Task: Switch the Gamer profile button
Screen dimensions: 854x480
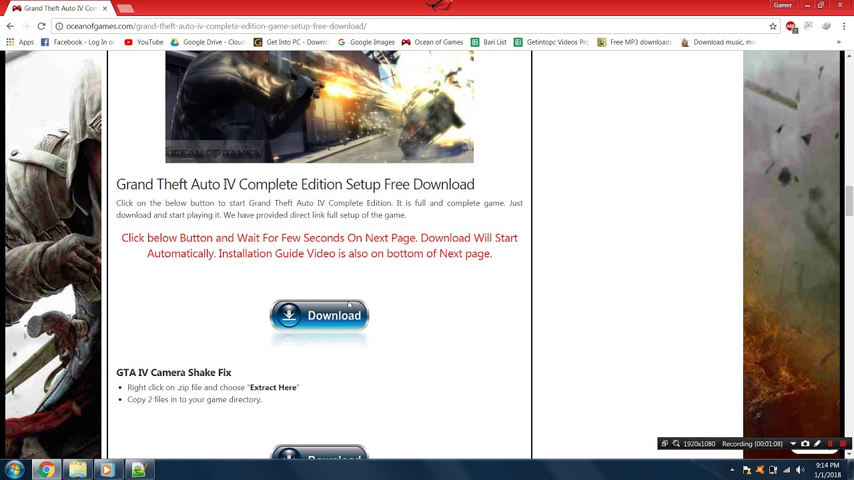Action: click(x=783, y=5)
